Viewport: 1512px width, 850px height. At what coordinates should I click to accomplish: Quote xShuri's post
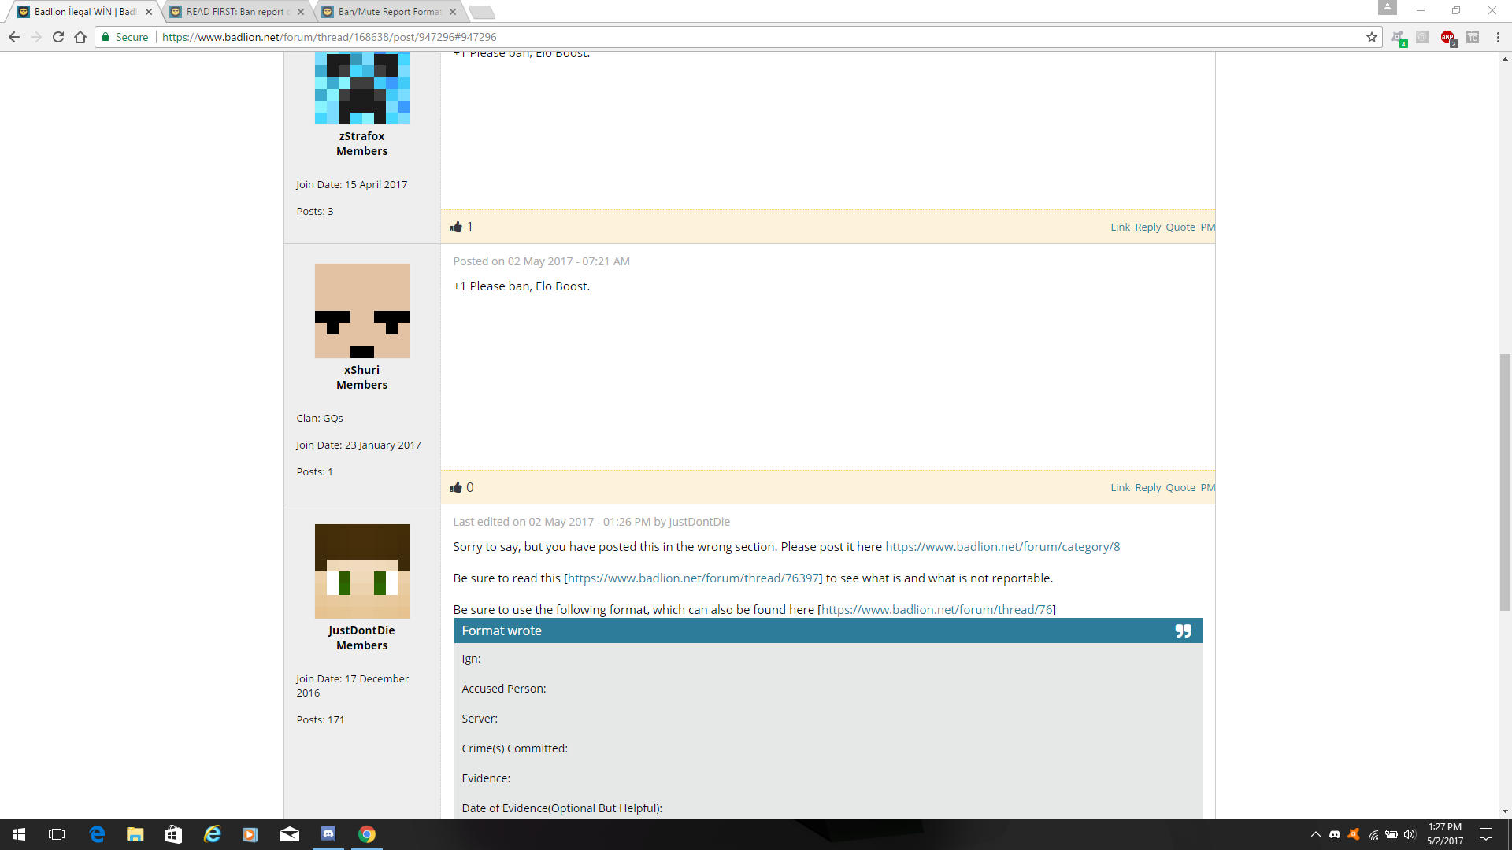click(x=1180, y=487)
